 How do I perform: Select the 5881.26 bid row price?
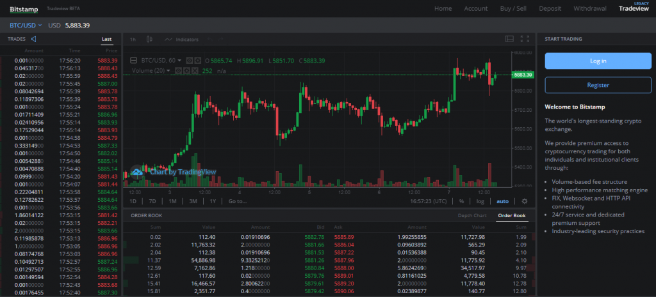click(x=315, y=261)
